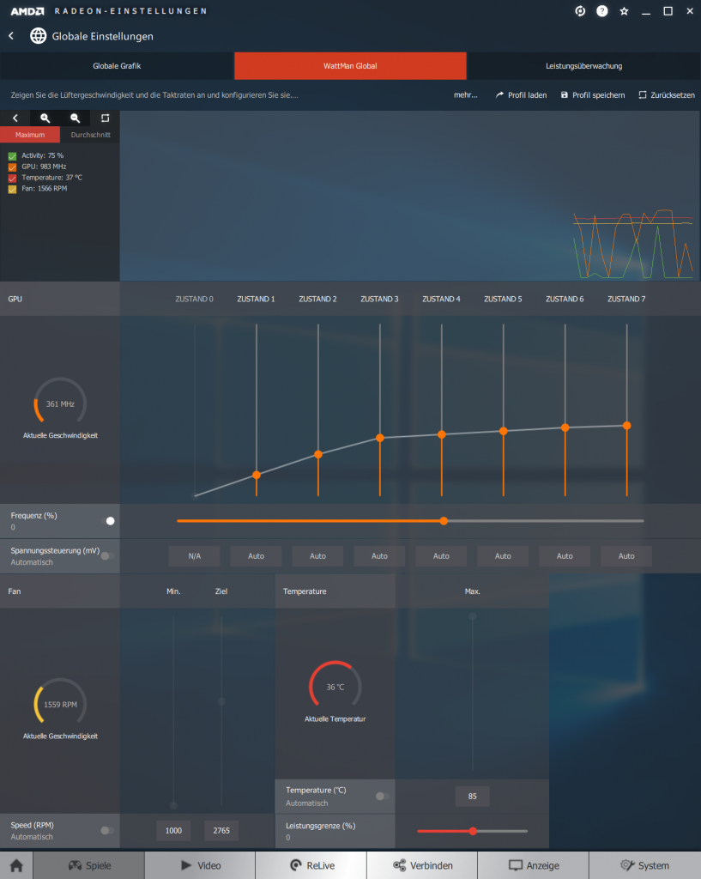The height and width of the screenshot is (879, 701).
Task: Switch to the Globale Grafik tab
Action: (117, 65)
